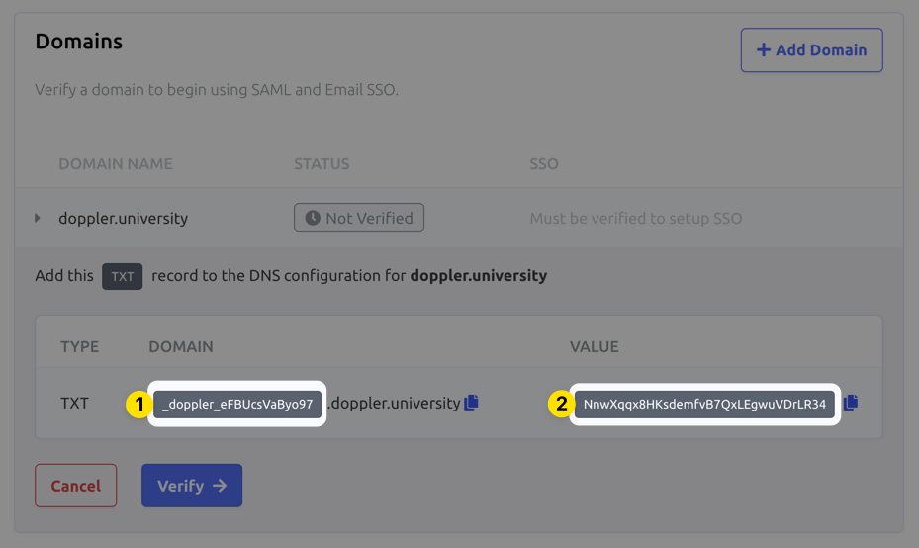Click the Not Verified status badge
The image size is (919, 548).
359,218
